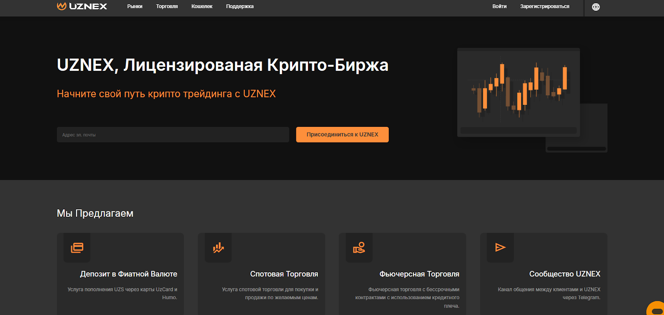Image resolution: width=664 pixels, height=315 pixels.
Task: Focus the Адрес эл. почты field
Action: 173,135
